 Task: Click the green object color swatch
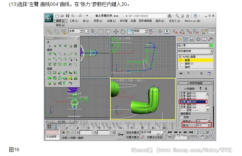[x=211, y=45]
